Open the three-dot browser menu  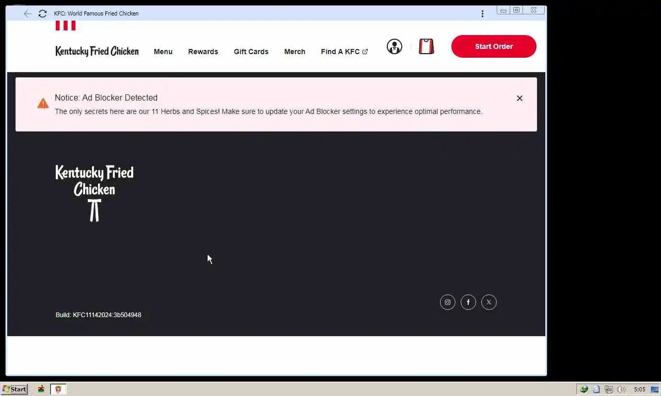point(482,13)
